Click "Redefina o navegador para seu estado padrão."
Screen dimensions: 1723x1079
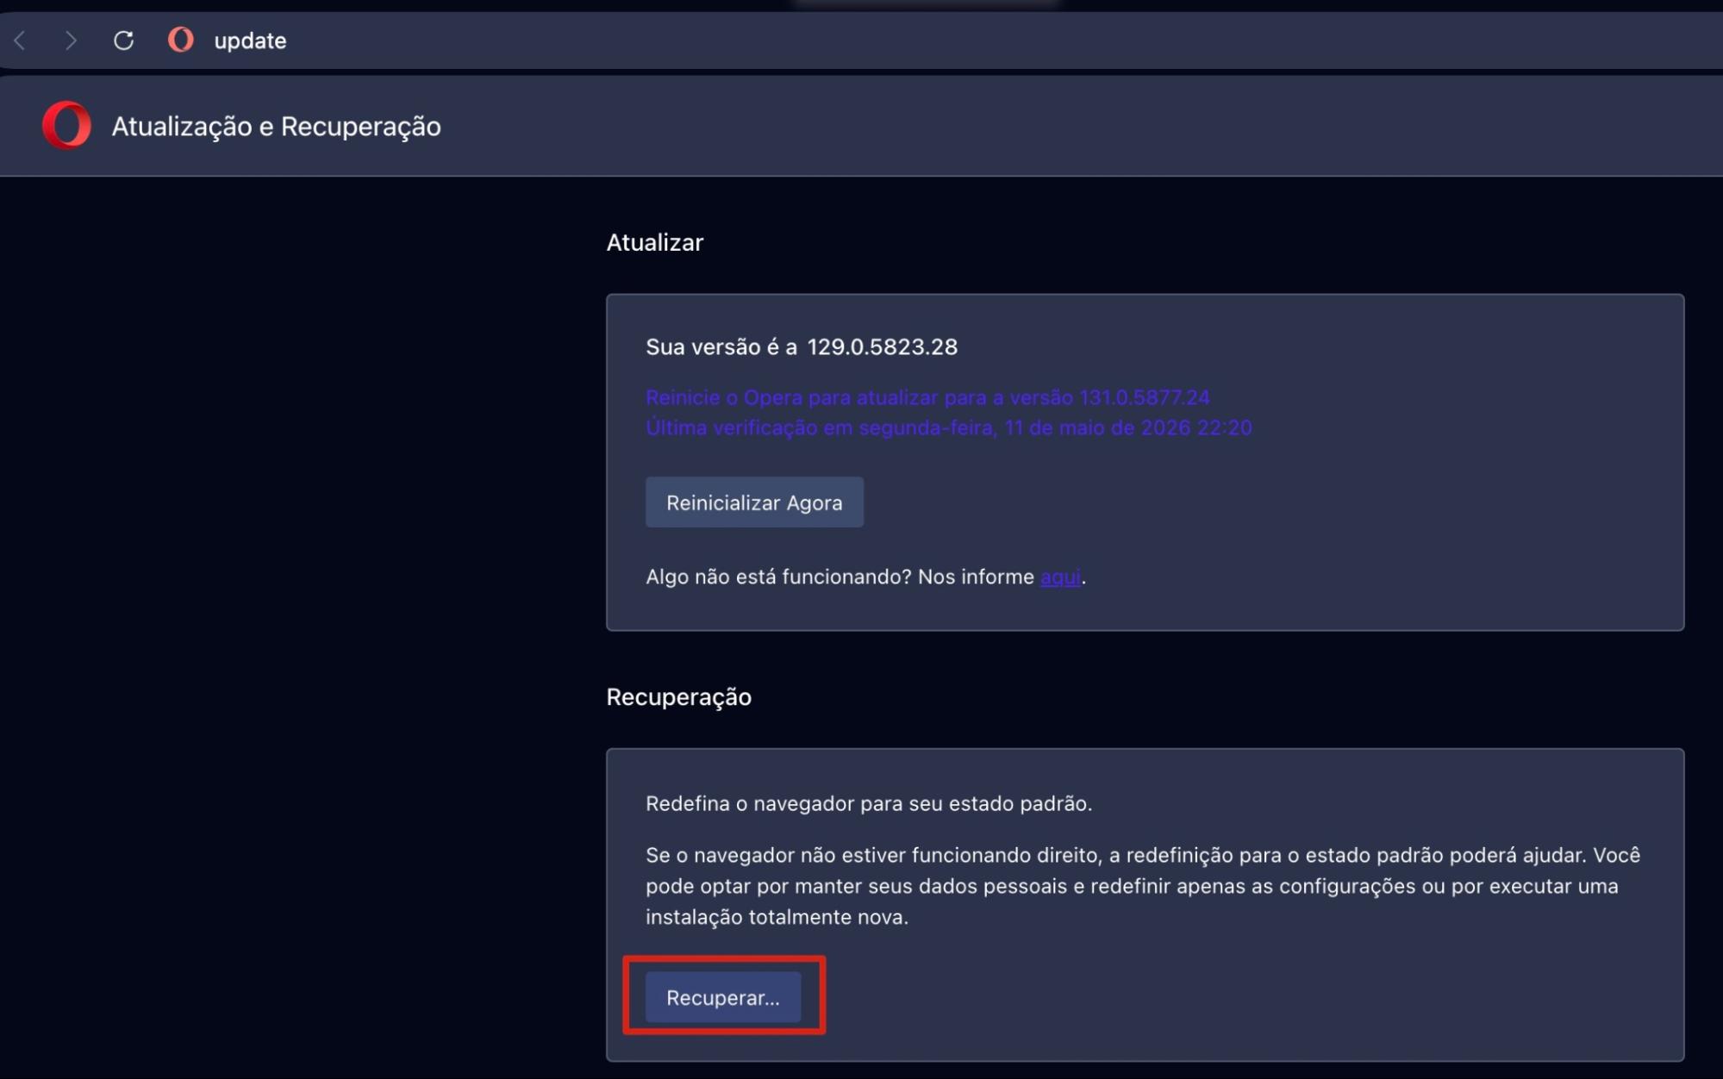pos(869,803)
